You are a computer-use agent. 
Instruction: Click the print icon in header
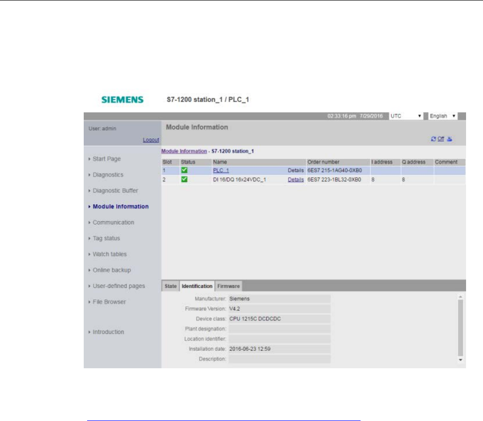coord(450,139)
